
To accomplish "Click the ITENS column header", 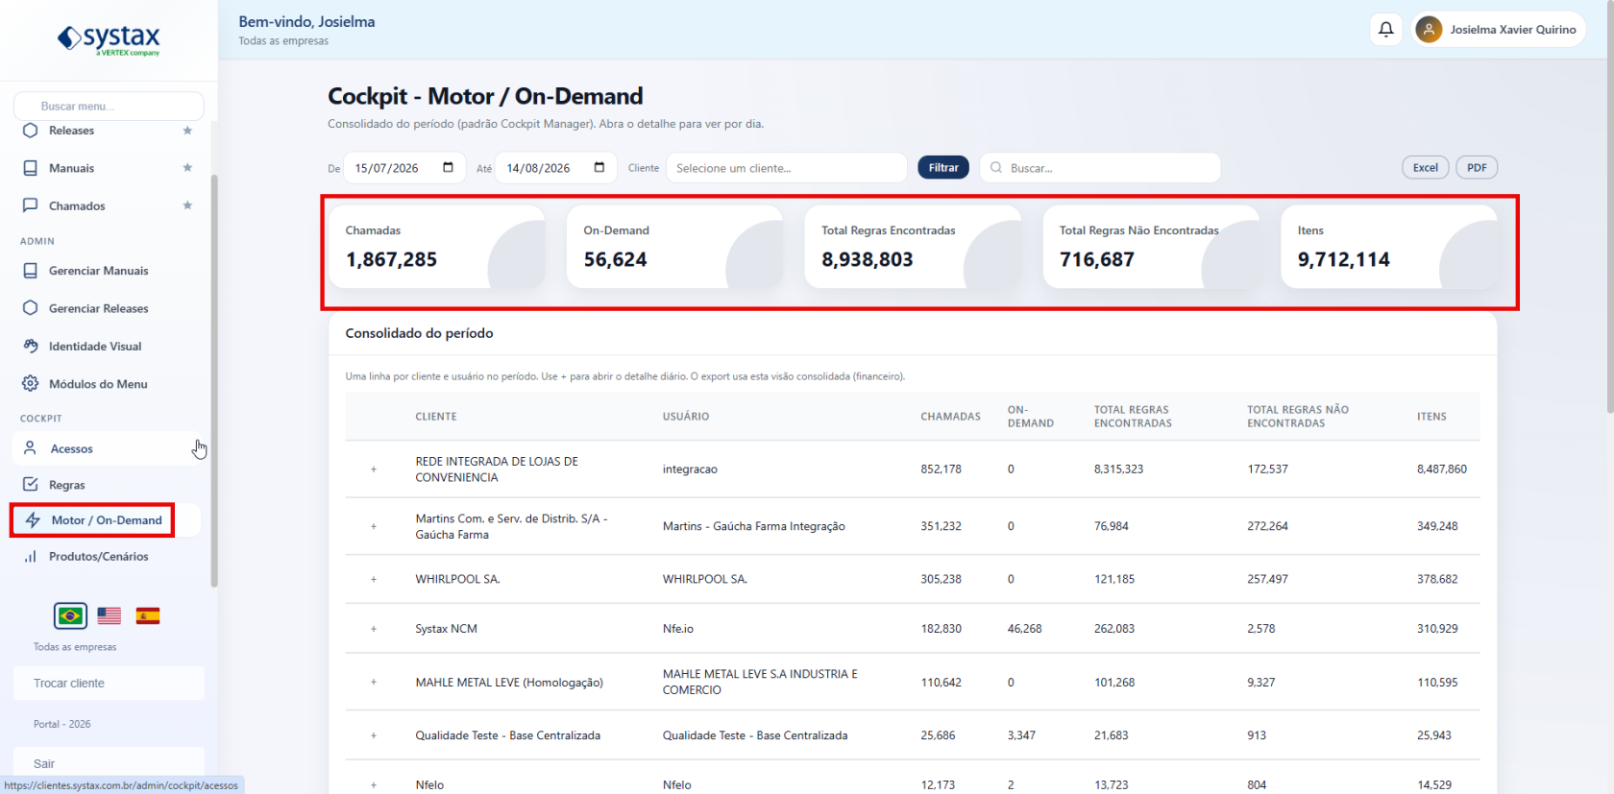I will point(1431,417).
